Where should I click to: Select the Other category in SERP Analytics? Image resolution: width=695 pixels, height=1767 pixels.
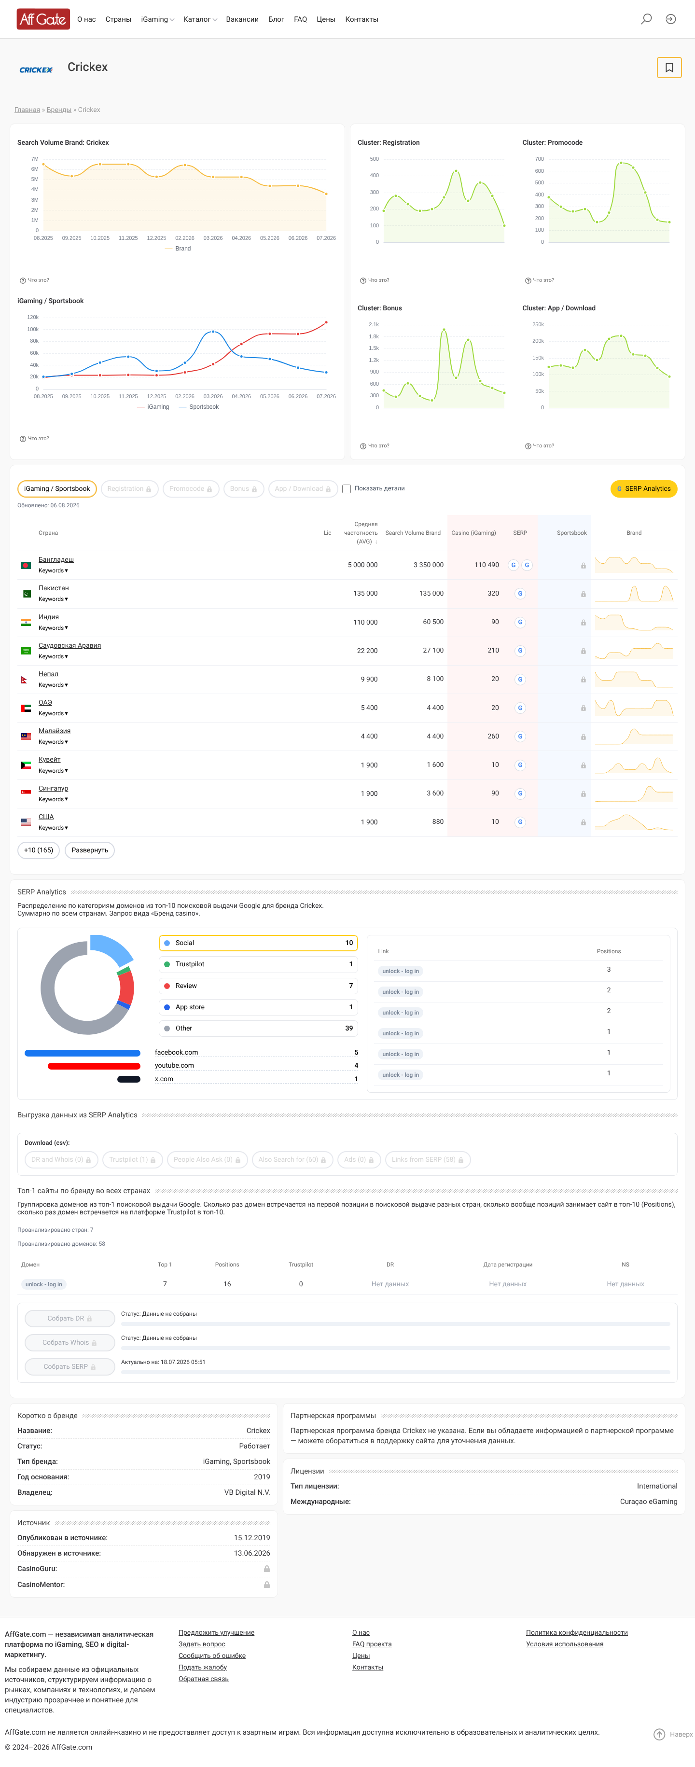258,1028
